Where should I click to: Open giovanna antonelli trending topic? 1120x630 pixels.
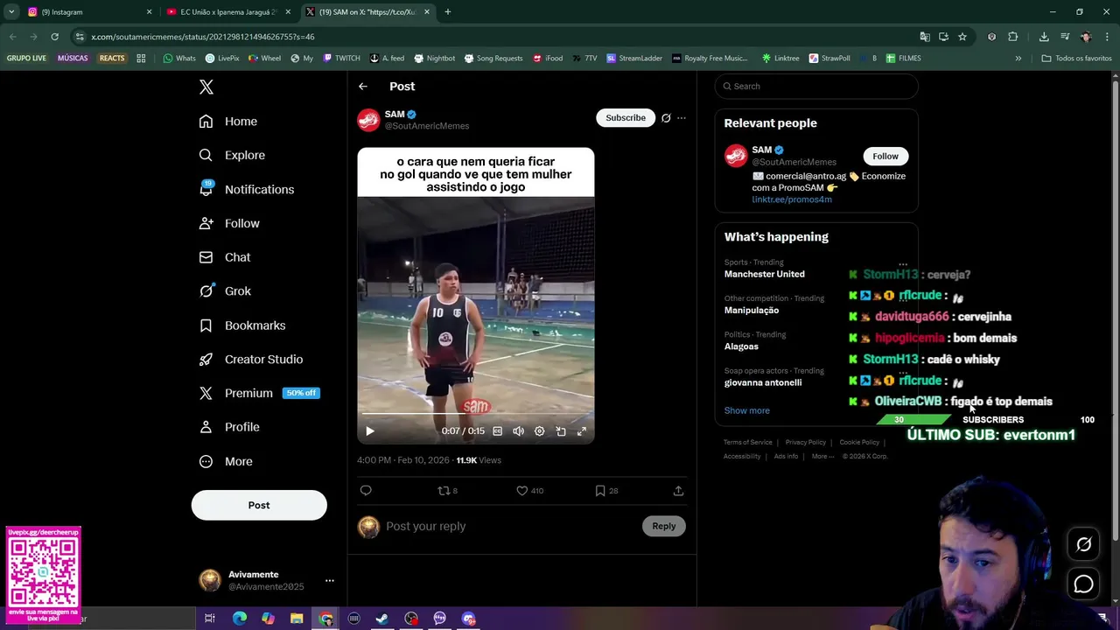(x=763, y=382)
